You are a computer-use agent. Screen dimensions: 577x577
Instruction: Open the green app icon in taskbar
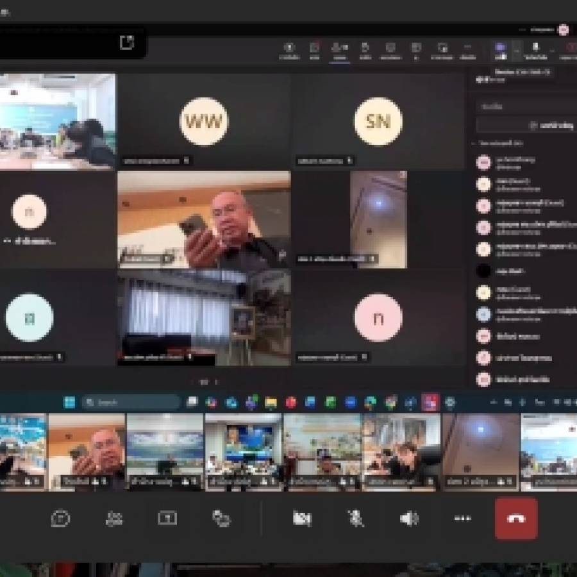pos(330,402)
